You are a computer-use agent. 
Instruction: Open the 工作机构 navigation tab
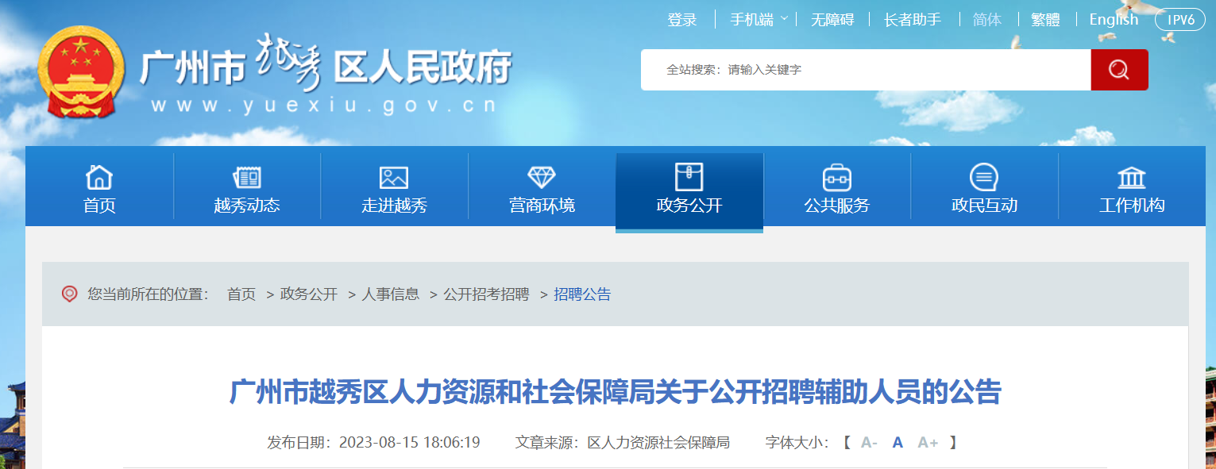coord(1132,186)
